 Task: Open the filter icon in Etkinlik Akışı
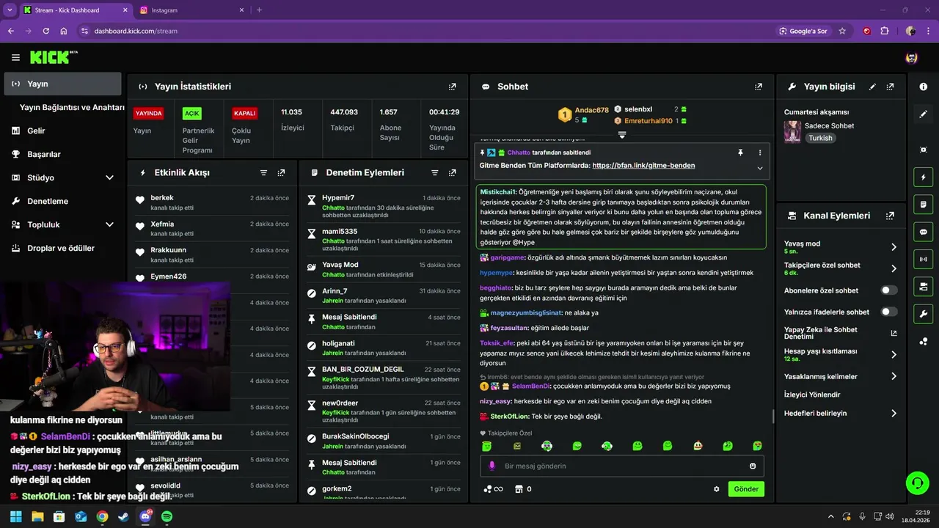tap(263, 173)
